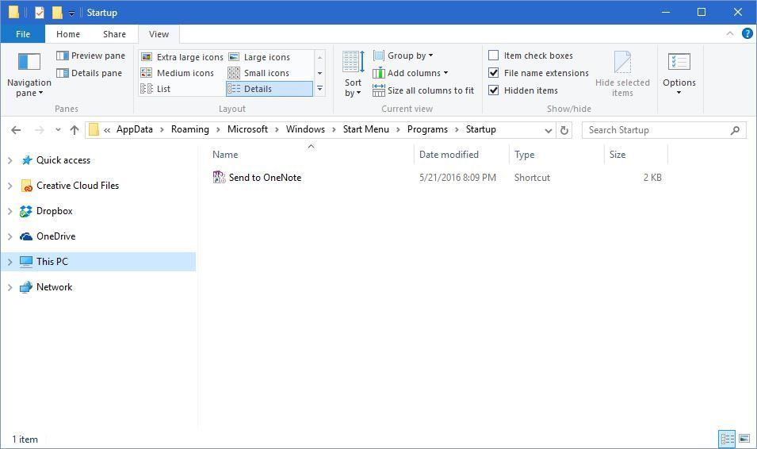
Task: Switch to details view in status bar
Action: (727, 439)
